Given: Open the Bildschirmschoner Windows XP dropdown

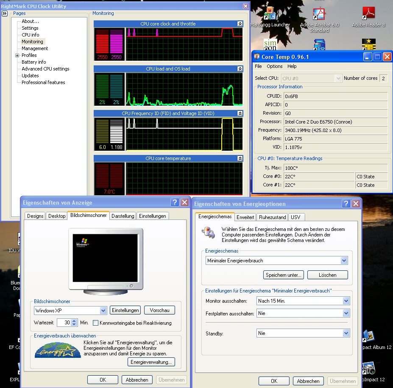Looking at the screenshot, I should (x=103, y=310).
